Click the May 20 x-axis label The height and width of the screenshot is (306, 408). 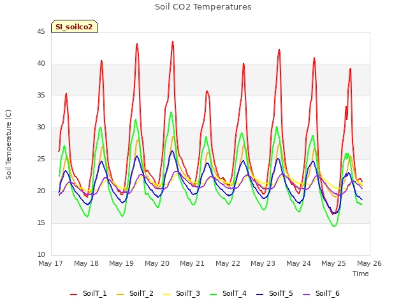coord(157,263)
